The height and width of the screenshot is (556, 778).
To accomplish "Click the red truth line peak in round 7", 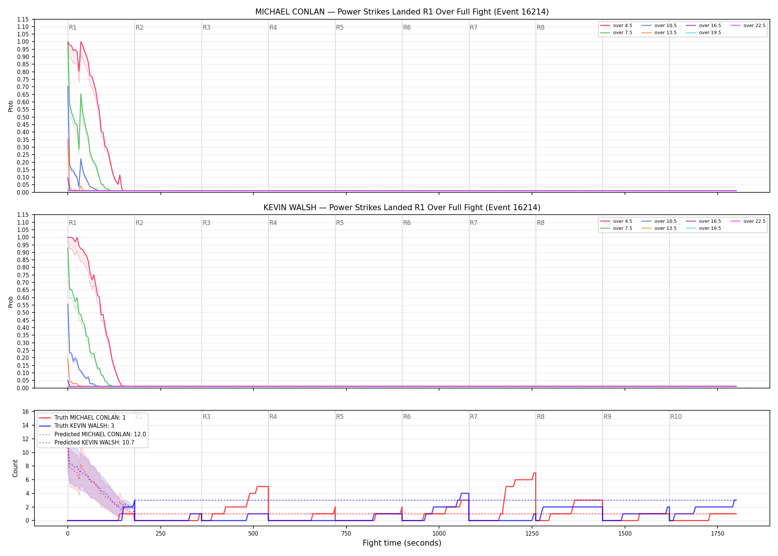I will [x=534, y=473].
